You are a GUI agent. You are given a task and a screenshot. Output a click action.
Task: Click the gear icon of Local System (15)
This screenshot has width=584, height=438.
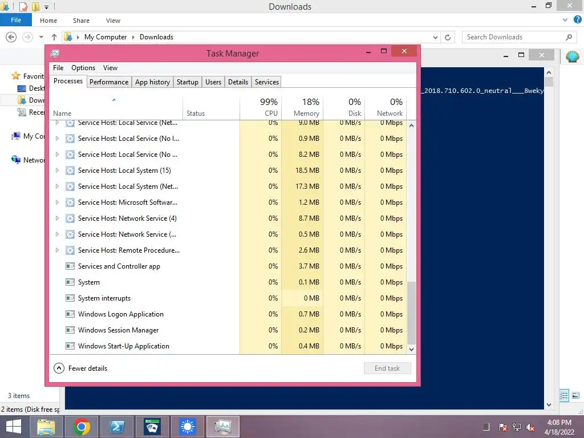[x=70, y=171]
